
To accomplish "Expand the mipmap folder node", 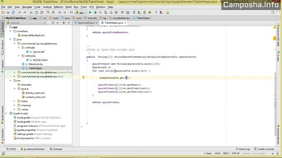I will pyautogui.click(x=15, y=105).
